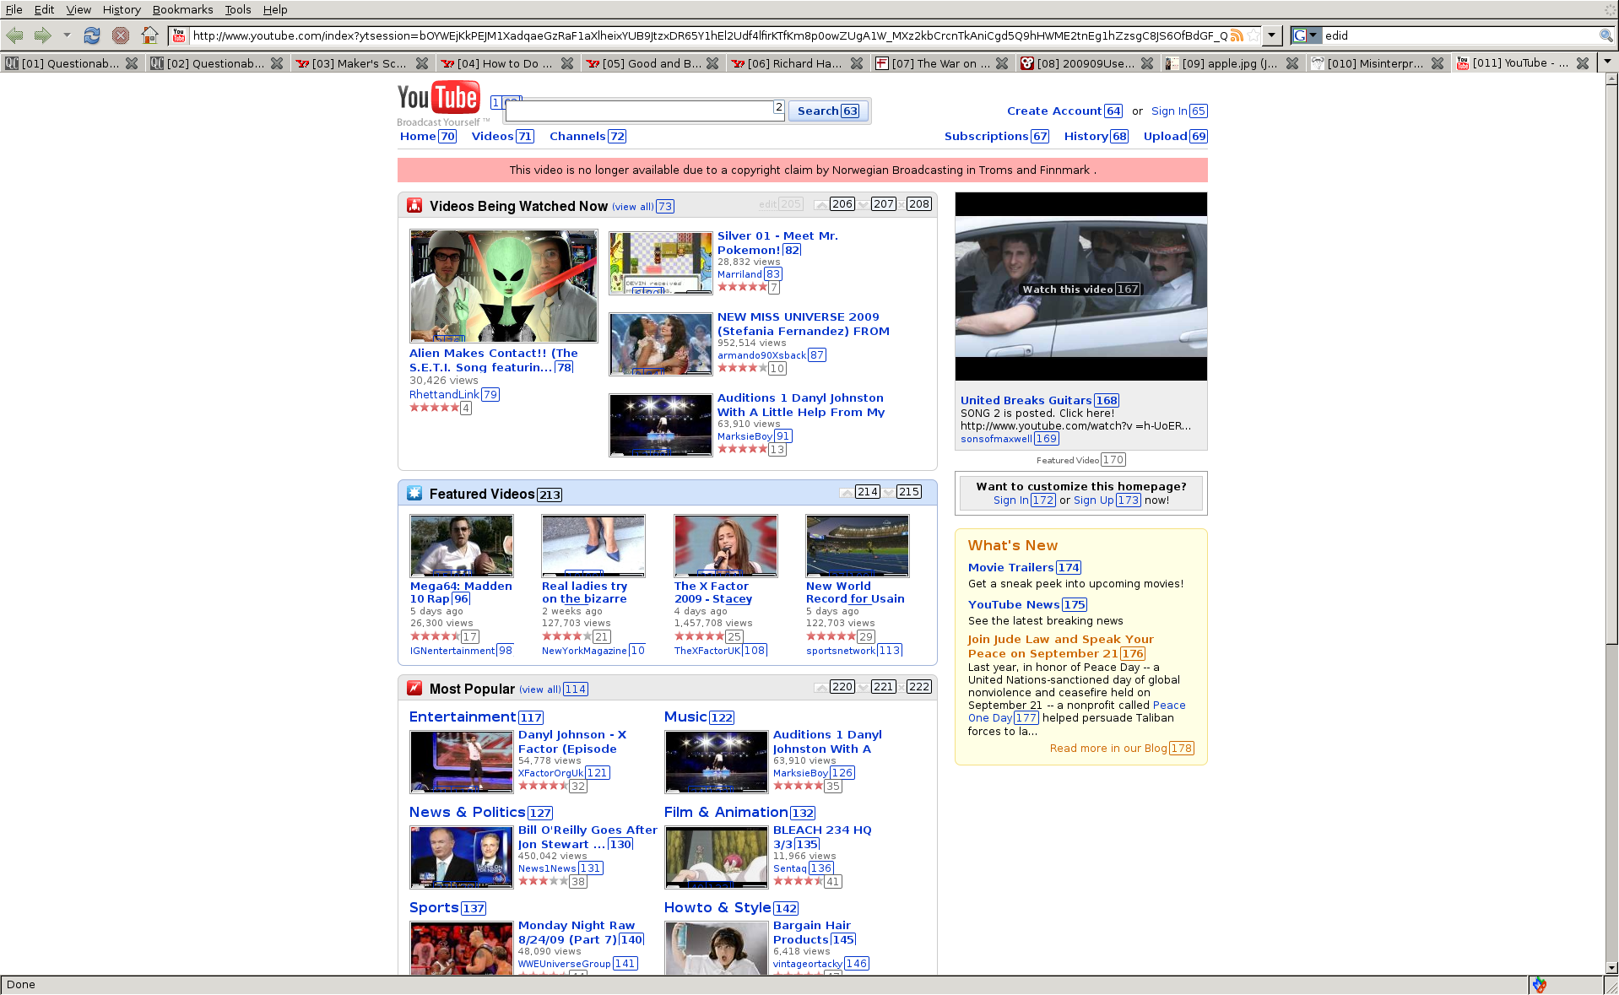The image size is (1619, 995).
Task: Click the YouTube Search button
Action: (828, 111)
